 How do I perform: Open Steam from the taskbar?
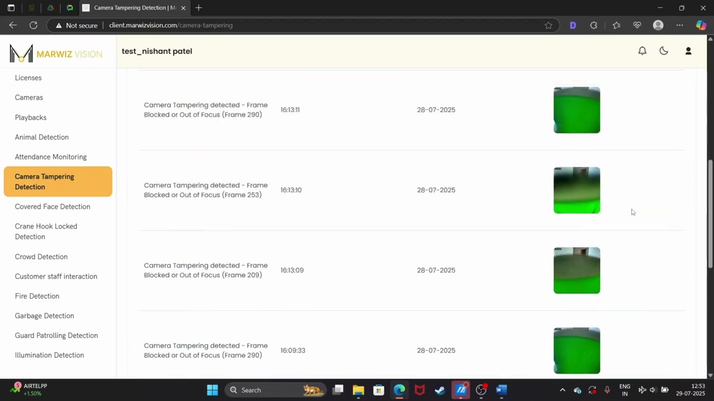click(440, 390)
